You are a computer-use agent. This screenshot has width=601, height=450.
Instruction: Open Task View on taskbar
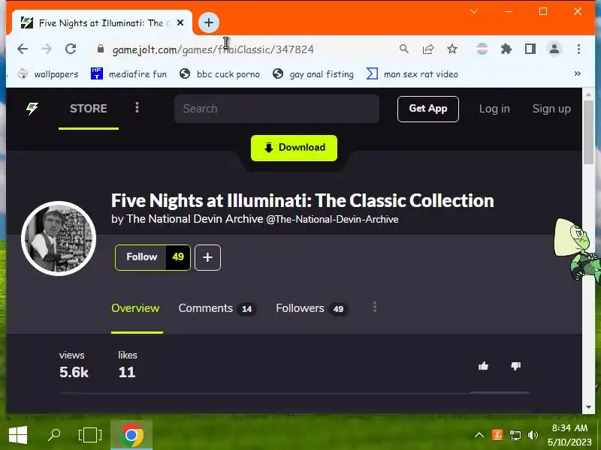[90, 435]
